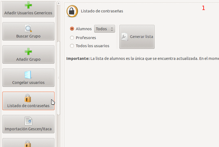
Task: Click the Congelar usuarios ice icon
Action: [x=28, y=75]
